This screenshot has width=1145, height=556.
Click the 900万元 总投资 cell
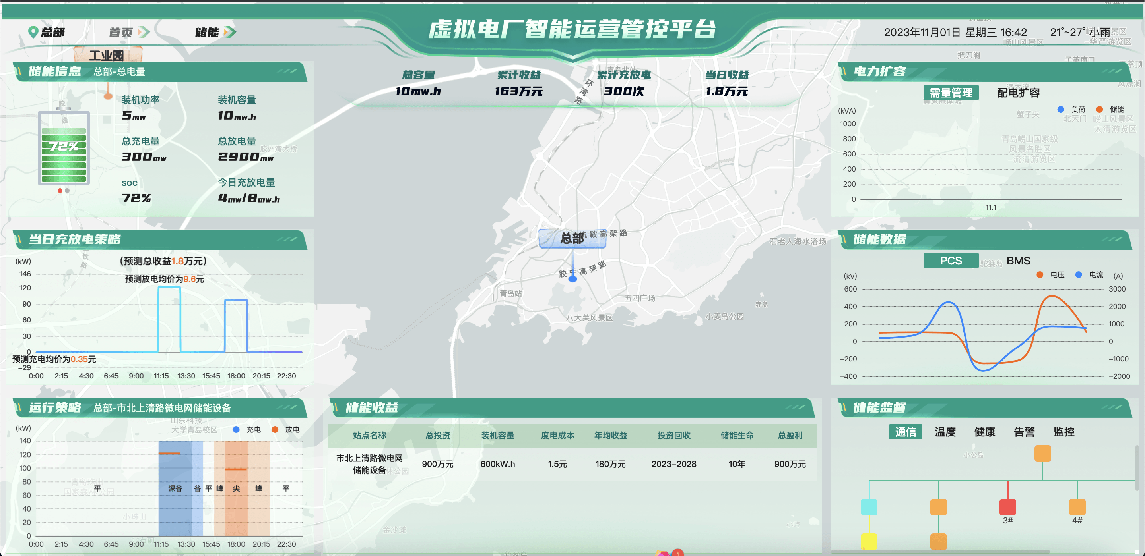[x=437, y=464]
